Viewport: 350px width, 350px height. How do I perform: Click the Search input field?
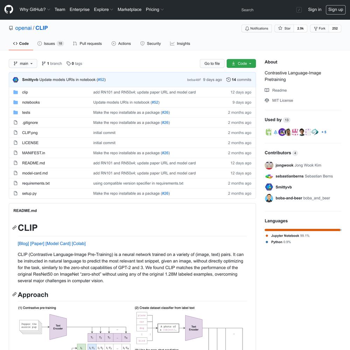pyautogui.click(x=271, y=10)
